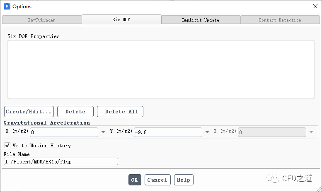The image size is (322, 192).
Task: Click the X gravitational acceleration field
Action: tap(64, 132)
